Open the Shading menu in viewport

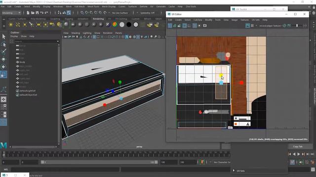click(x=76, y=33)
